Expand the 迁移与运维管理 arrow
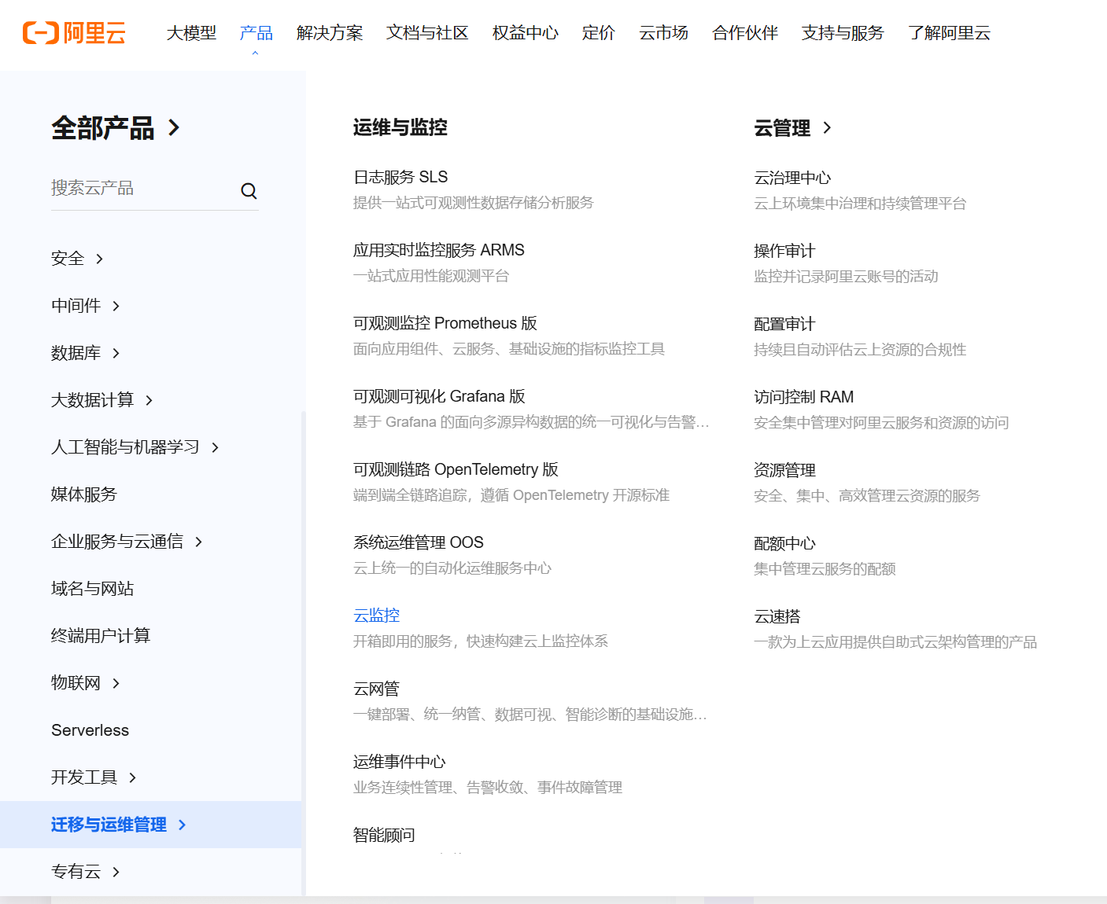This screenshot has height=904, width=1107. tap(182, 825)
